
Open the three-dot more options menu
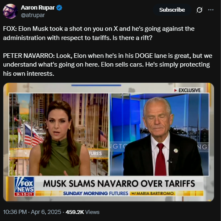[x=211, y=10]
